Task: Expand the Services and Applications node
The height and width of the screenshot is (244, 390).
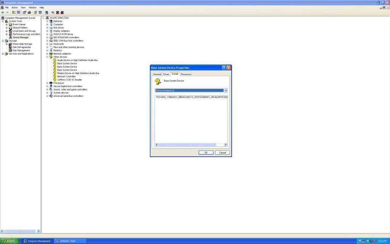Action: point(3,54)
